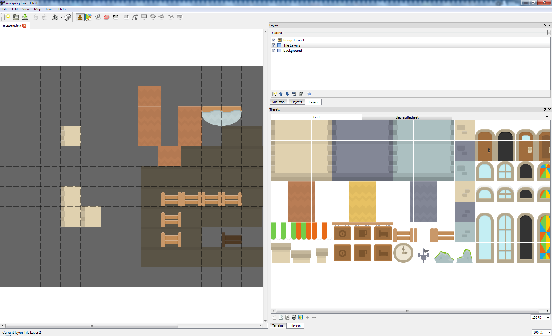Viewport: 552px width, 336px height.
Task: Float the Layers panel
Action: pyautogui.click(x=545, y=25)
